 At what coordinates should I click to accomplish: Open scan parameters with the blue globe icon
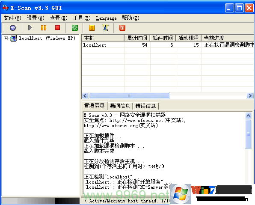click(x=13, y=28)
